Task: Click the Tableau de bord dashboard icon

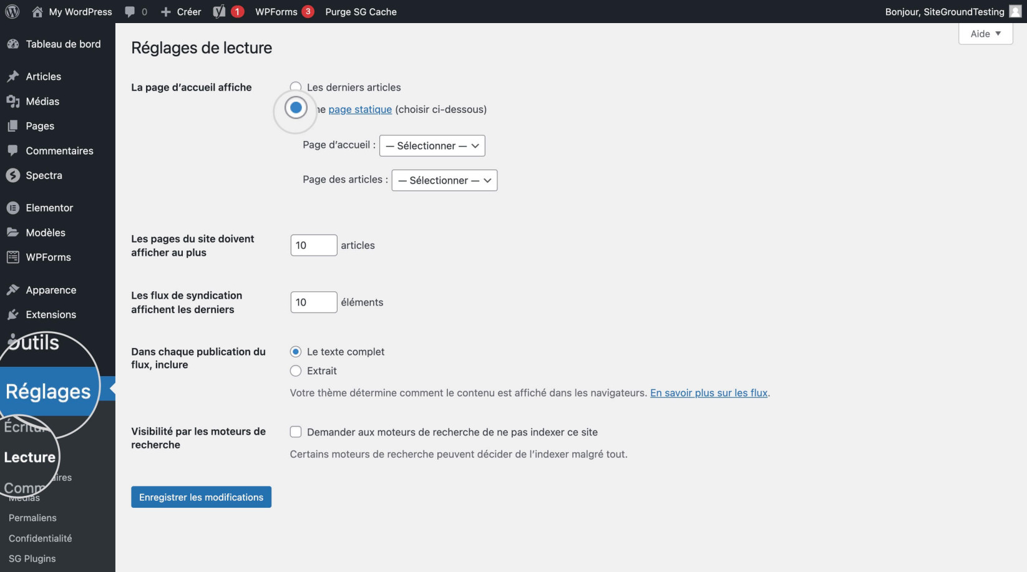Action: click(12, 44)
